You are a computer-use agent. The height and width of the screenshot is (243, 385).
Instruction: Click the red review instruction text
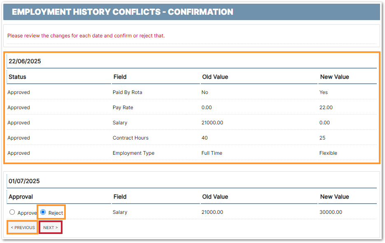point(86,36)
